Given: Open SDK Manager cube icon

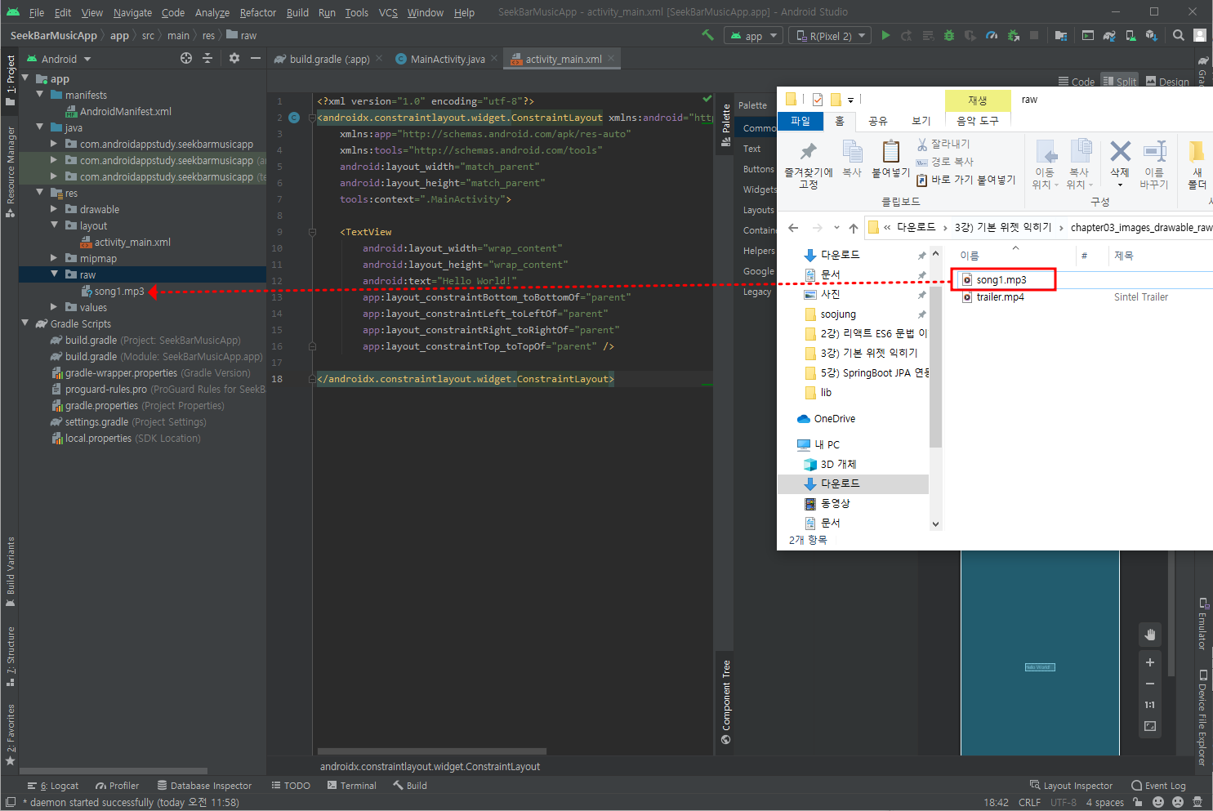Looking at the screenshot, I should tap(1151, 35).
